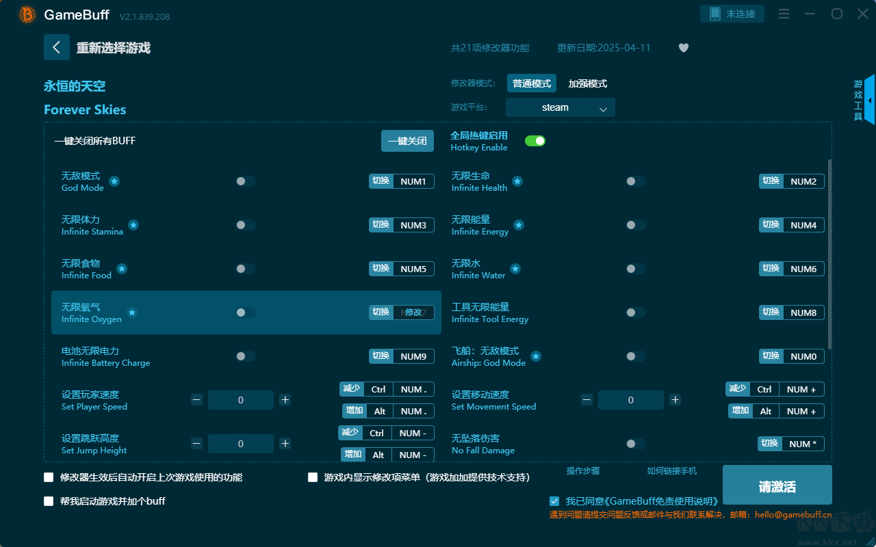Click the phone 未连接 connection icon

pos(715,14)
